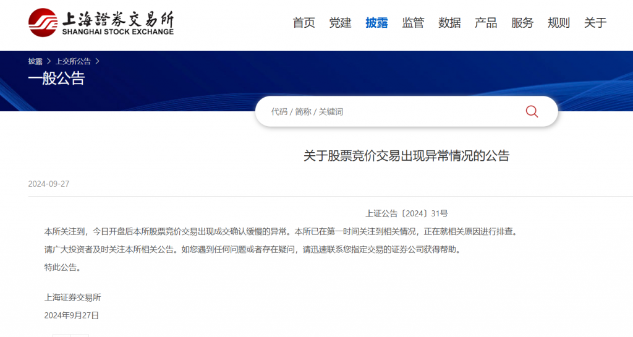Open the 规则 menu item
Viewport: 633px width, 337px height.
559,23
